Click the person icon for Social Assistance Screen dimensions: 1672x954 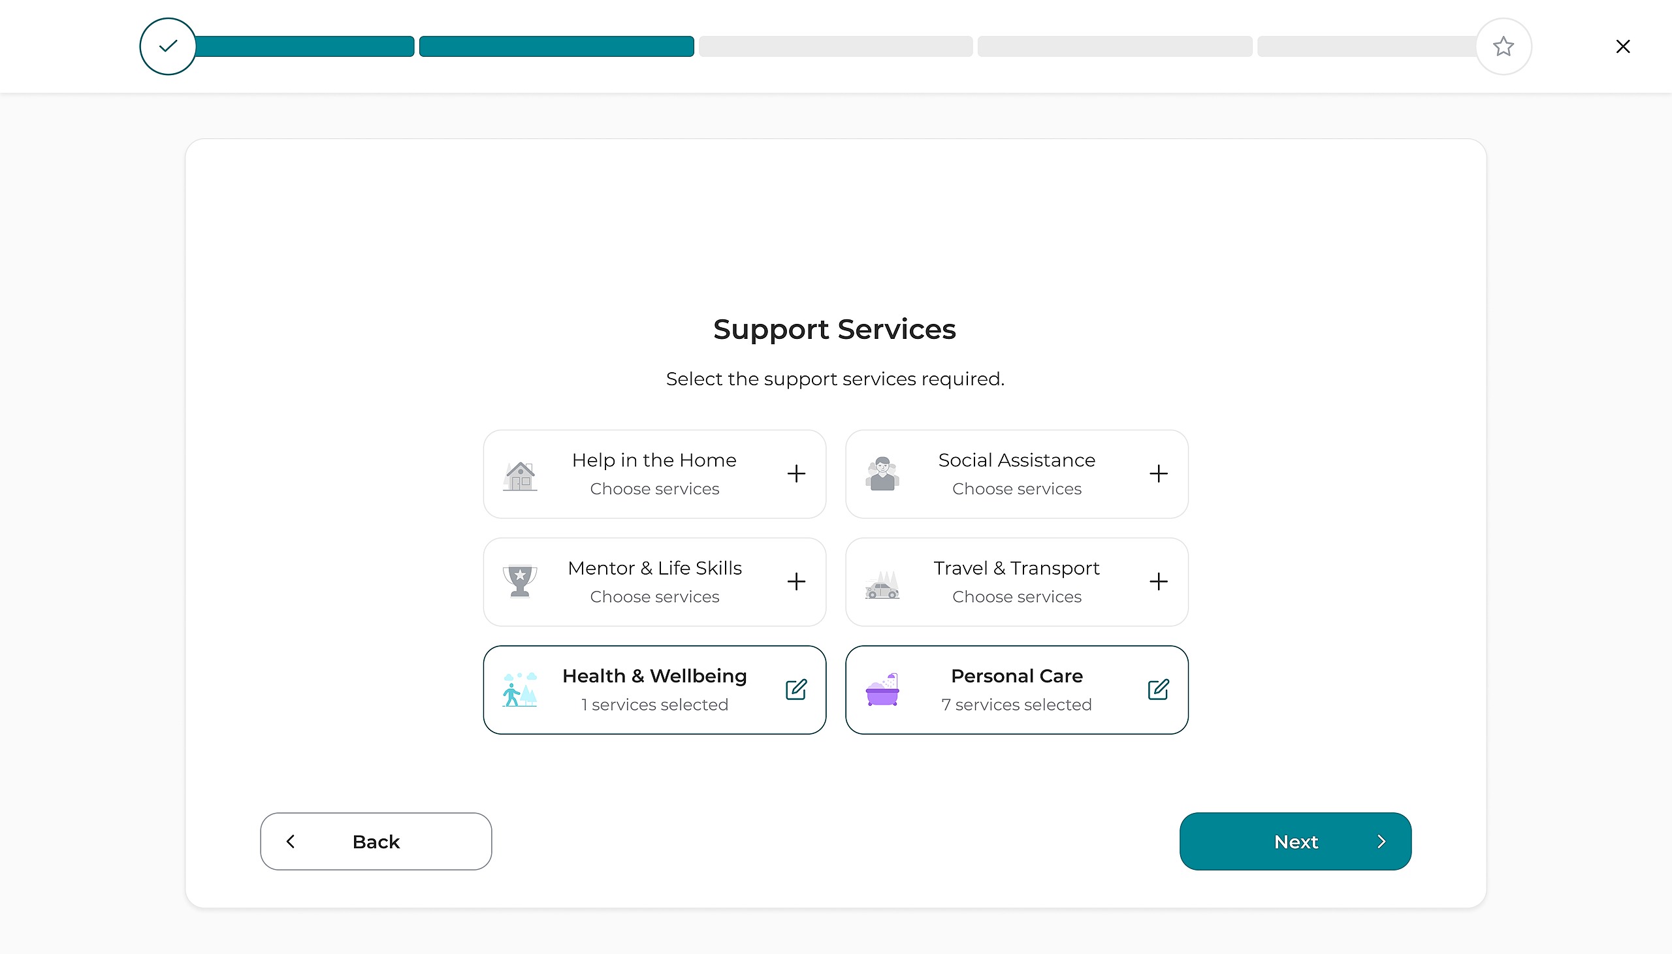click(x=882, y=473)
